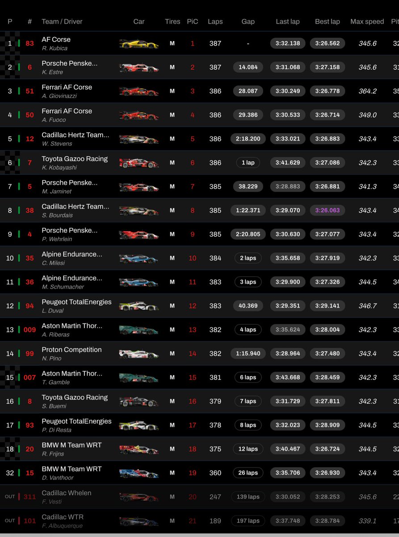Click the #20 BMW M Team WRT car image
Image resolution: width=399 pixels, height=537 pixels.
[x=139, y=449]
